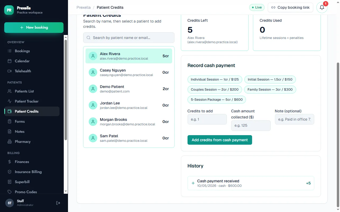Click the sidebar scrollbar down arrow
Viewport: 340px width, 212px height.
66,191
